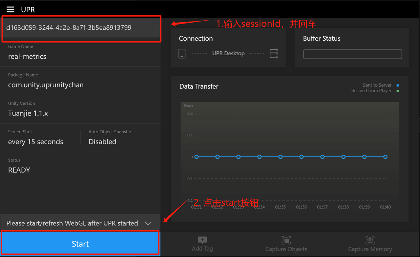Screen dimensions: 420x257
Task: Click the mobile device icon in Connection
Action: pyautogui.click(x=182, y=54)
